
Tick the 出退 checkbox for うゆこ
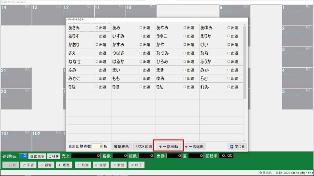(x=185, y=36)
